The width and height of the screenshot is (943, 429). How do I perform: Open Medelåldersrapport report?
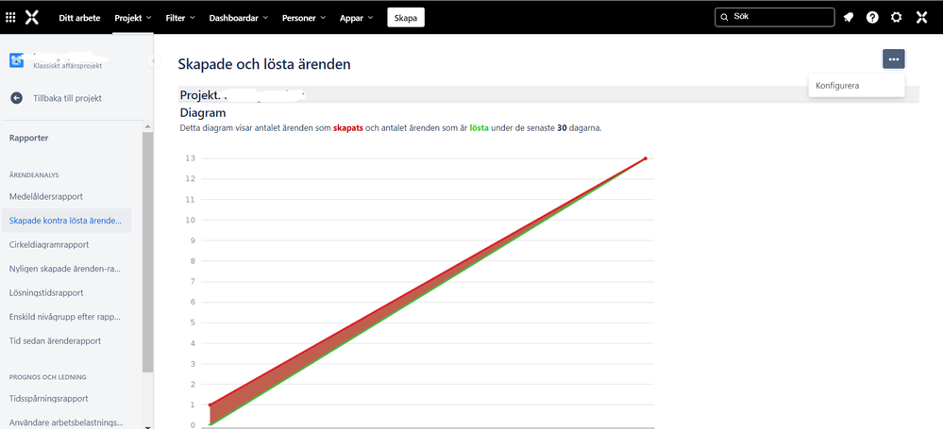pyautogui.click(x=46, y=196)
